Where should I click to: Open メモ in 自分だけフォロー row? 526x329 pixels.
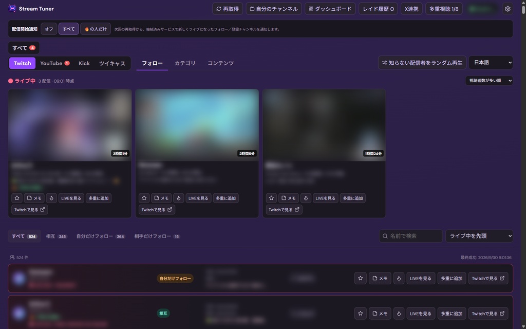click(380, 278)
